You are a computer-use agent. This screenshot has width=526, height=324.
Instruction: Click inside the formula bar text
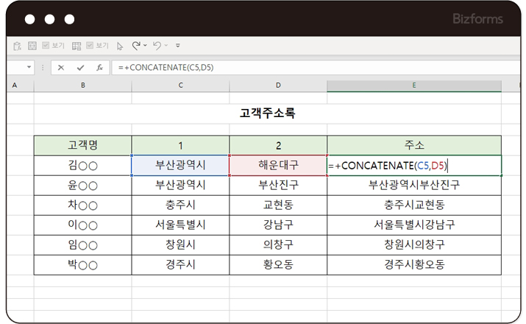tap(294, 67)
